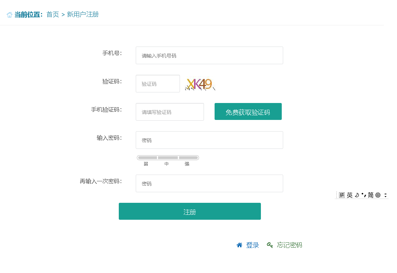The height and width of the screenshot is (273, 397).
Task: Click the IME settings gear icon
Action: pos(378,195)
